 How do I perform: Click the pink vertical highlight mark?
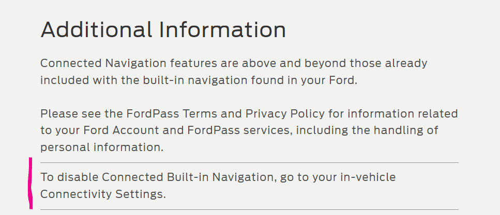point(30,183)
